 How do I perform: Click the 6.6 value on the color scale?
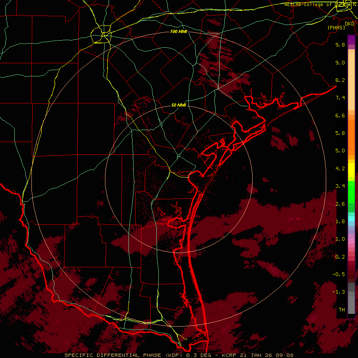[x=340, y=115]
